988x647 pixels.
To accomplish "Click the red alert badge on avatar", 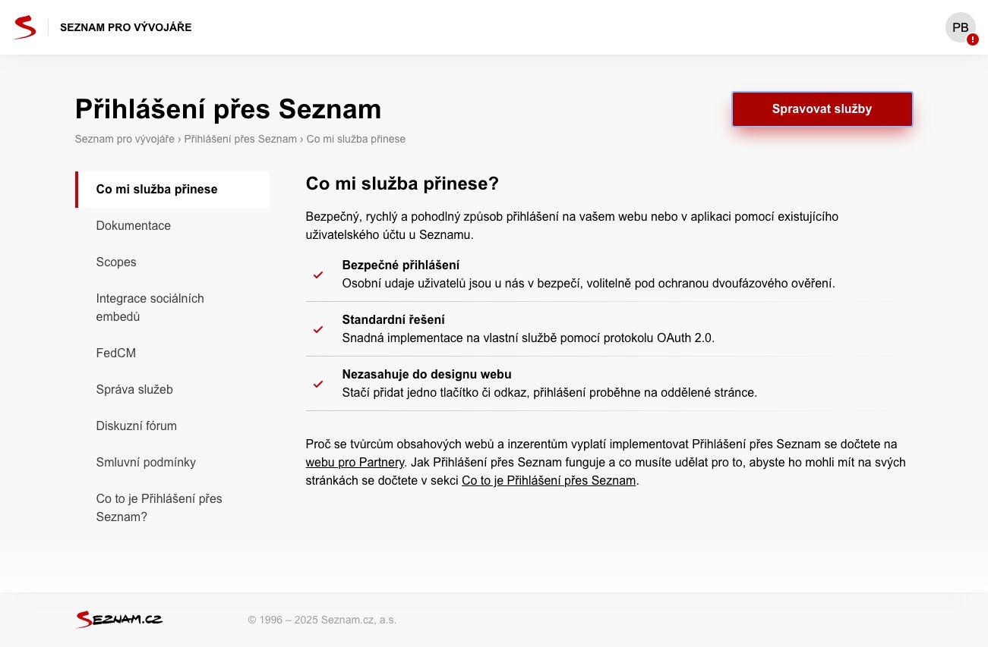I will pos(973,39).
